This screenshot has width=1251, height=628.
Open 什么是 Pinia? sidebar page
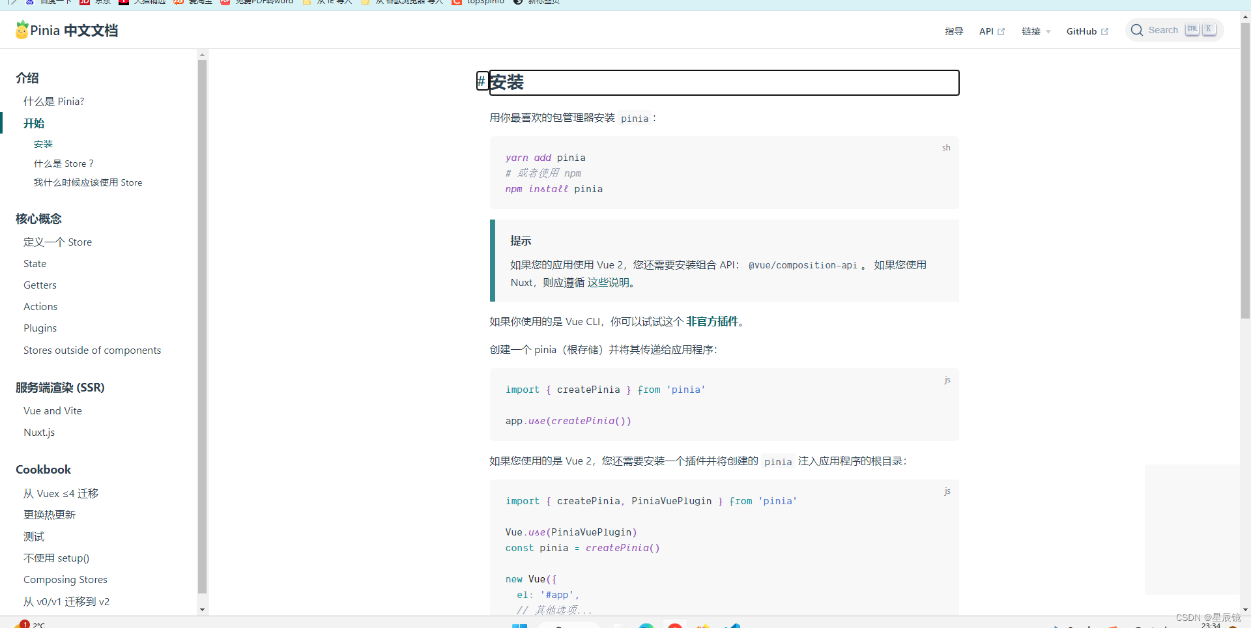pyautogui.click(x=54, y=102)
